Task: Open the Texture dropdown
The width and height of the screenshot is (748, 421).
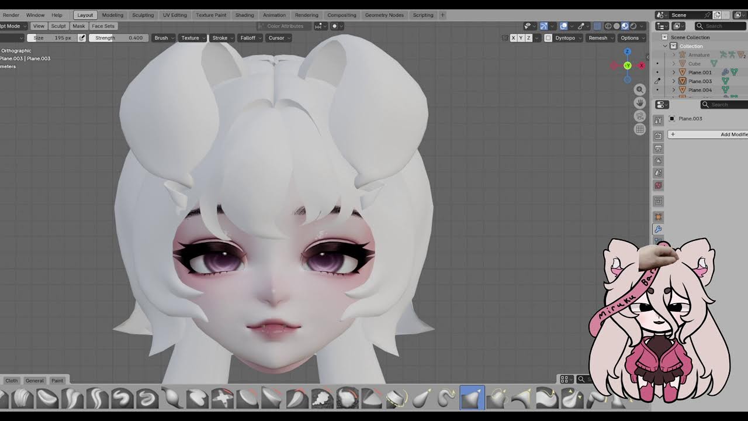Action: point(192,38)
